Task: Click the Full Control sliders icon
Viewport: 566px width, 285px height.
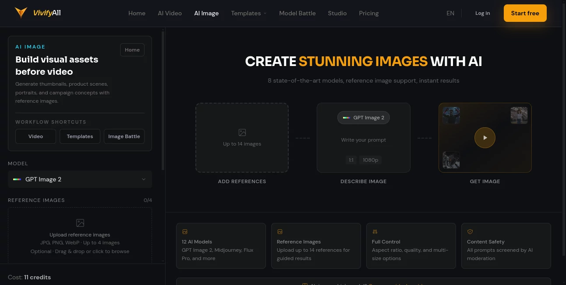Action: click(x=375, y=232)
